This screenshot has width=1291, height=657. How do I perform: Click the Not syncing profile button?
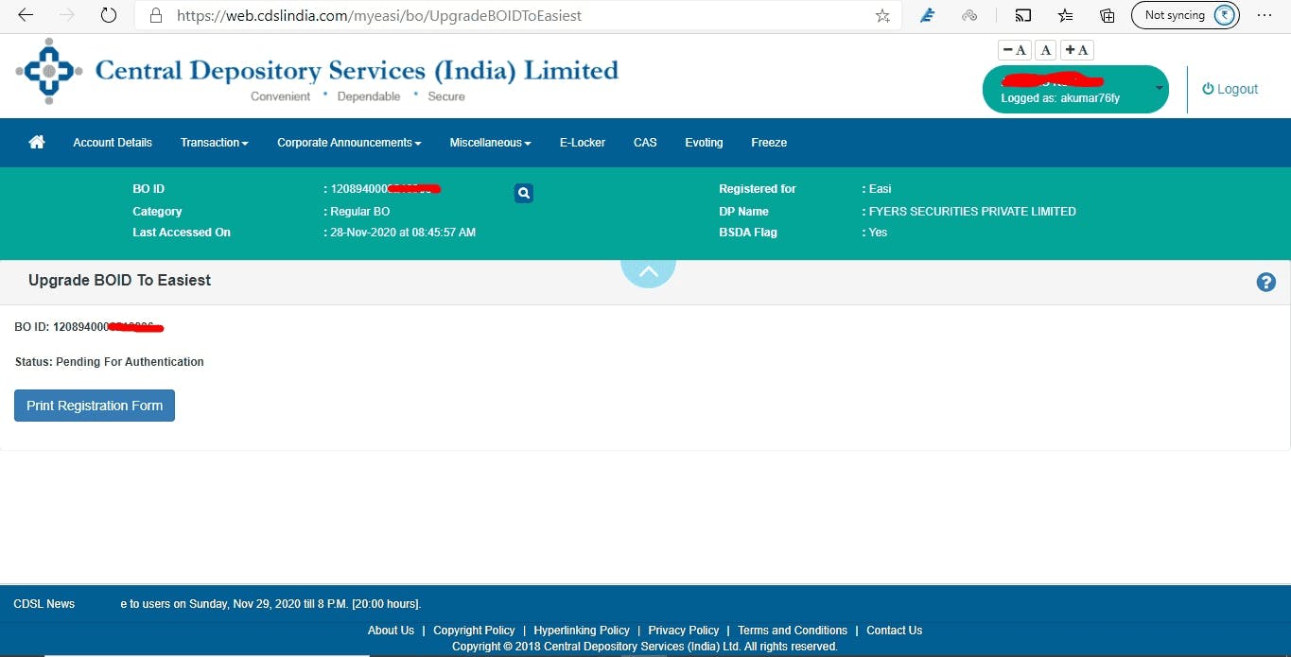coord(1185,15)
